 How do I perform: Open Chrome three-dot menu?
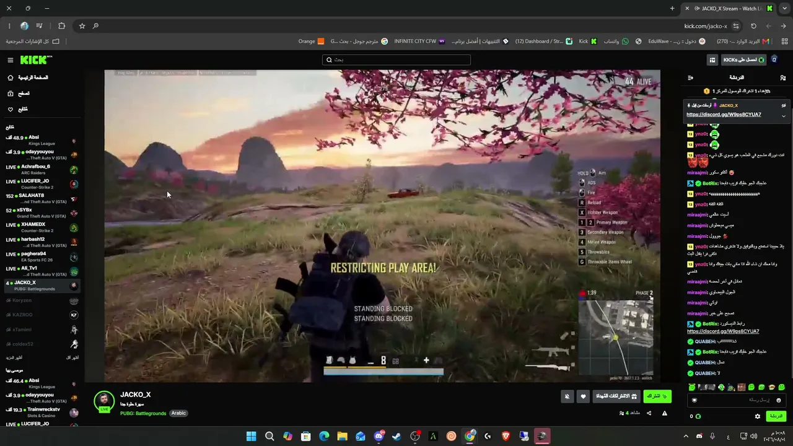click(9, 26)
